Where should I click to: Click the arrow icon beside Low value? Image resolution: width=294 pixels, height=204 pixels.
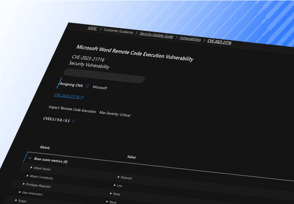114,185
